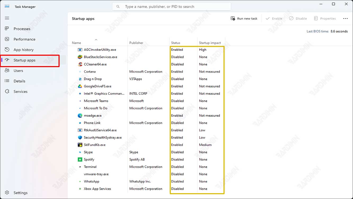Click the Services puzzle icon
The width and height of the screenshot is (353, 199).
(x=7, y=92)
